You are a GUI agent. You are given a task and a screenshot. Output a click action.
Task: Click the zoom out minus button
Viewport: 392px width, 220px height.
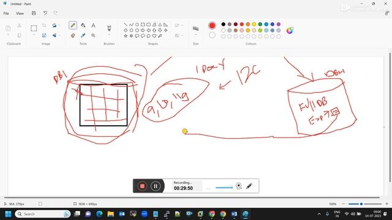point(343,204)
